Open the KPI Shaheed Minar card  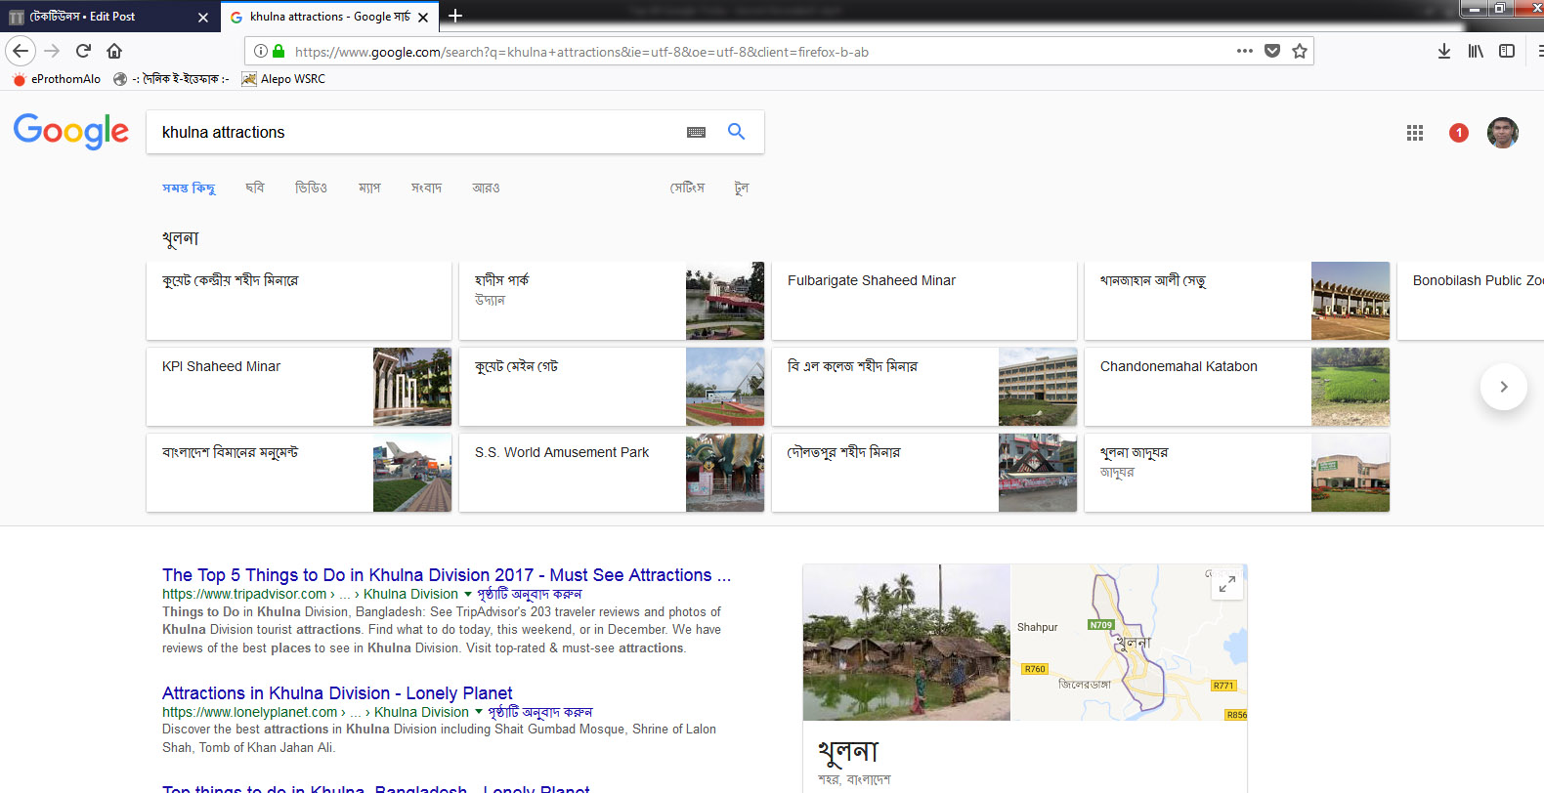coord(299,387)
